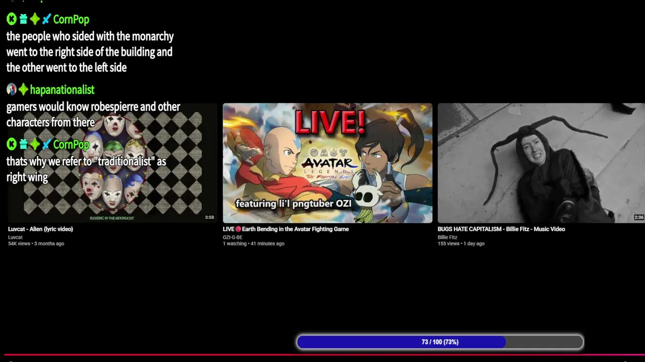The height and width of the screenshot is (362, 645).
Task: Open the Billie Fitz channel name
Action: pyautogui.click(x=447, y=237)
